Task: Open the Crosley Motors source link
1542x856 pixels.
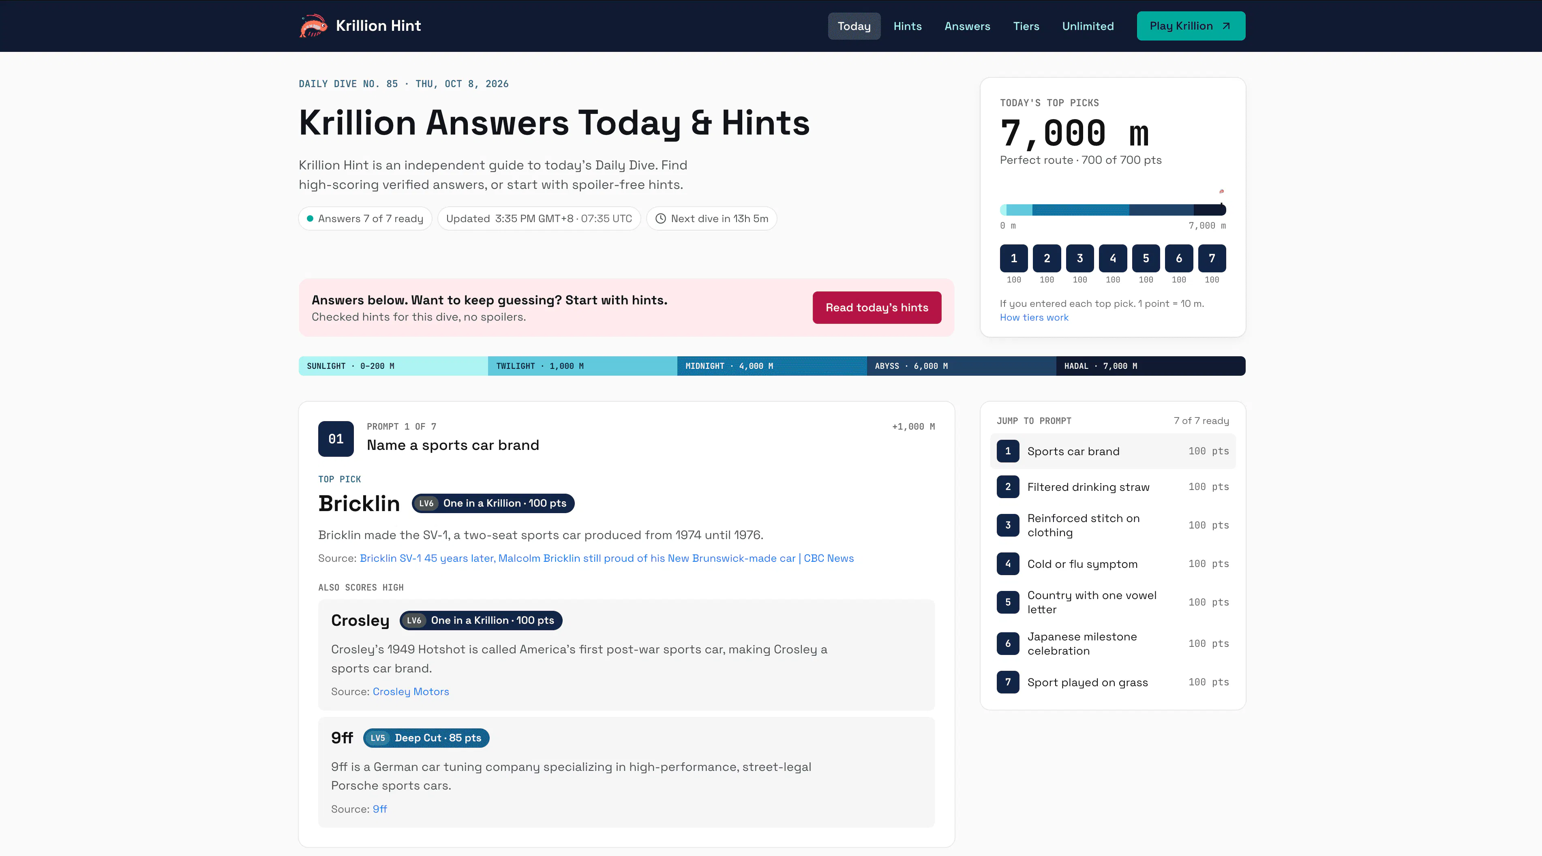Action: point(411,691)
